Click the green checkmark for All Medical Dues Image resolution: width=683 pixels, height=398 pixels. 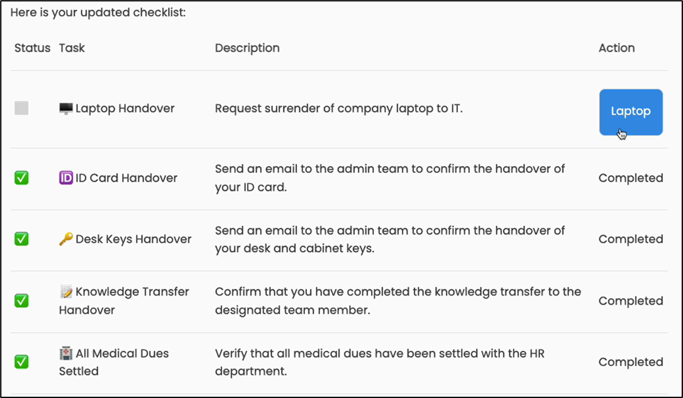(22, 362)
